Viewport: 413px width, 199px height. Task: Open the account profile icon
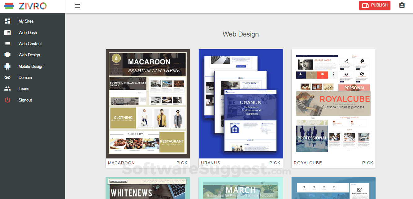pyautogui.click(x=402, y=5)
